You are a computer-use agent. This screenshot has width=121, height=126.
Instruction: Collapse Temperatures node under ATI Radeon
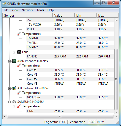point(14,93)
